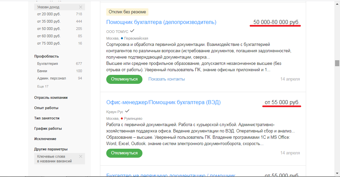Click verified checkmark icon next to ООО ТОМУС

pyautogui.click(x=132, y=31)
